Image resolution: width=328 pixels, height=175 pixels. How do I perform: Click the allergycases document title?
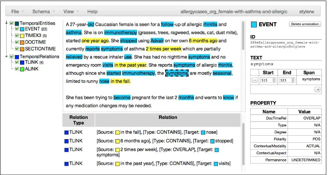[234, 12]
